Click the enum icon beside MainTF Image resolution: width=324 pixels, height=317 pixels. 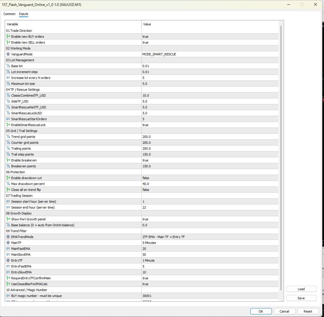(x=8, y=242)
